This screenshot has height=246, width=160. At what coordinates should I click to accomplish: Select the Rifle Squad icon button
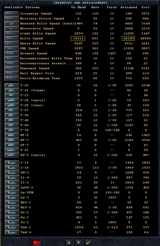click(x=12, y=39)
